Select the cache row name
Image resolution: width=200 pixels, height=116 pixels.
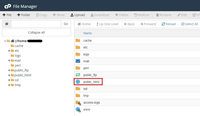(x=88, y=41)
